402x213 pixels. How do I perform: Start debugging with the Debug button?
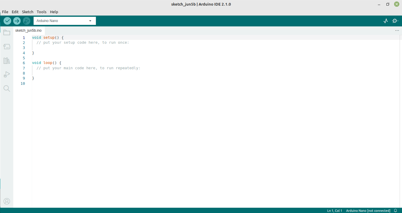point(27,21)
